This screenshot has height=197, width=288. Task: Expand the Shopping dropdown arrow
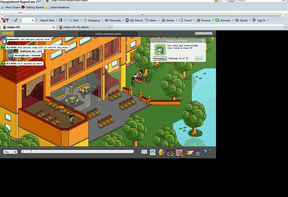tap(102, 20)
